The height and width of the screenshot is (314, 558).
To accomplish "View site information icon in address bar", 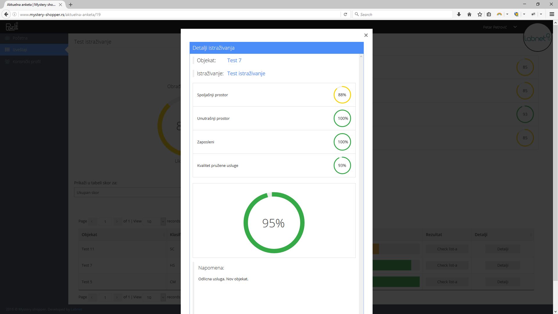I will tap(15, 14).
